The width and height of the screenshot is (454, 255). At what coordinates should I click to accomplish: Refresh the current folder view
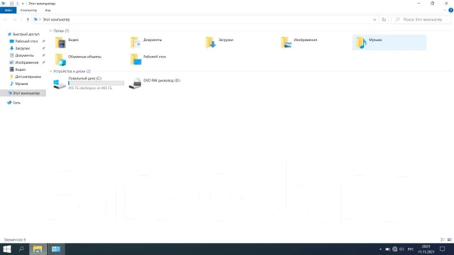(x=384, y=20)
